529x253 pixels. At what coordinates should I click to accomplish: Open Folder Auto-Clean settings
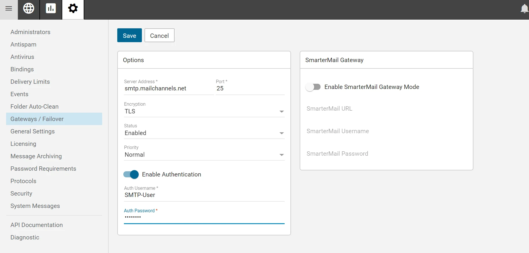pyautogui.click(x=34, y=107)
